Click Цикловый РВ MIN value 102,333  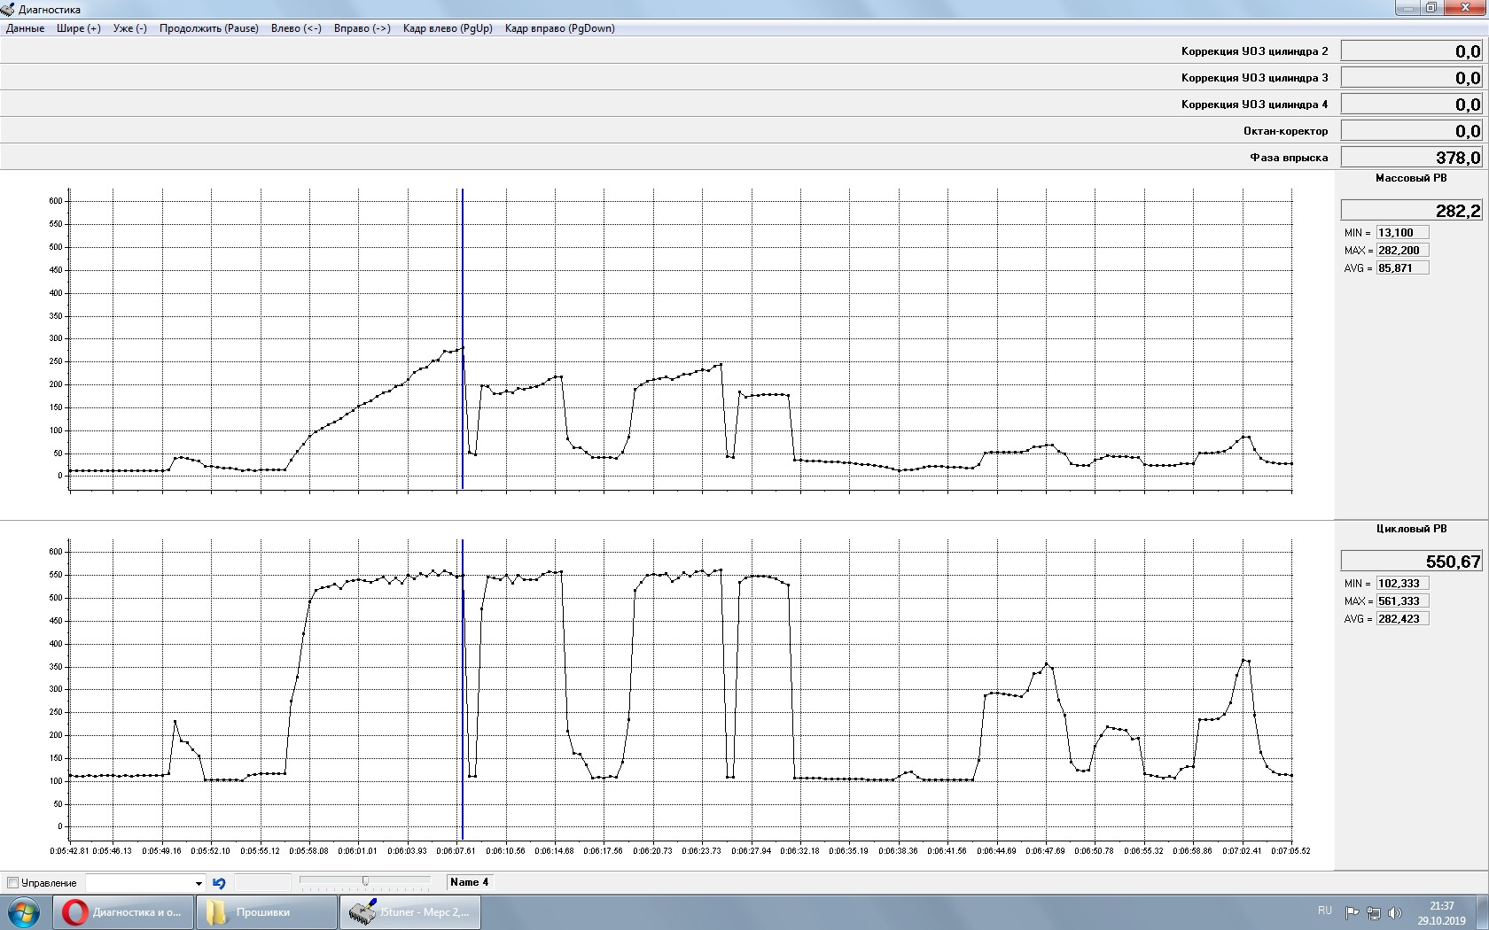pos(1402,584)
